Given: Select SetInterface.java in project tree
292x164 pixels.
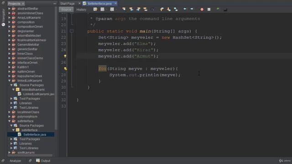Looking at the screenshot, I should tap(35, 134).
